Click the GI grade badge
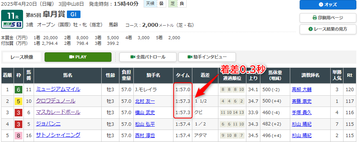The height and width of the screenshot is (142, 359). pyautogui.click(x=74, y=14)
